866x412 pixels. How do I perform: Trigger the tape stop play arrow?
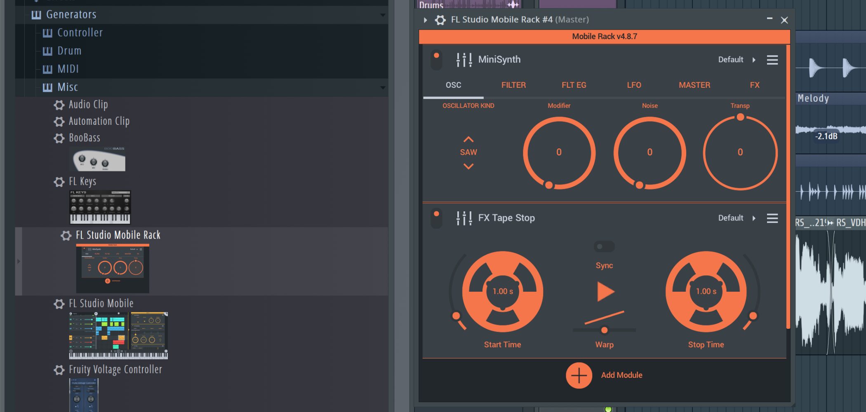605,292
